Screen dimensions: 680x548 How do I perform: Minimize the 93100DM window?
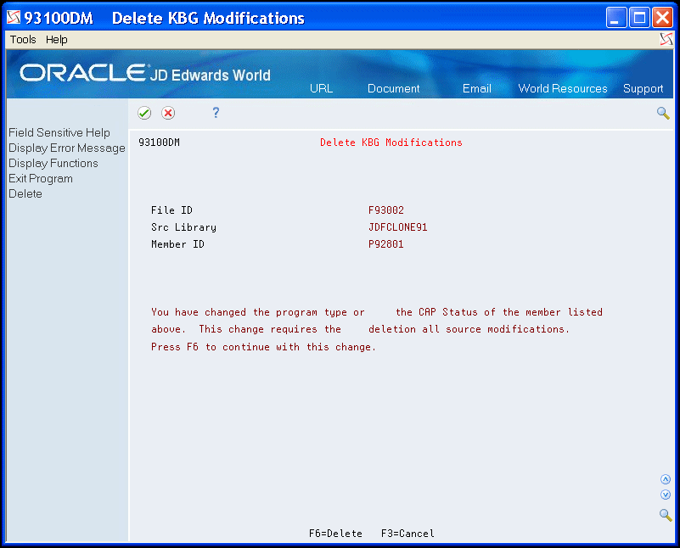[615, 18]
